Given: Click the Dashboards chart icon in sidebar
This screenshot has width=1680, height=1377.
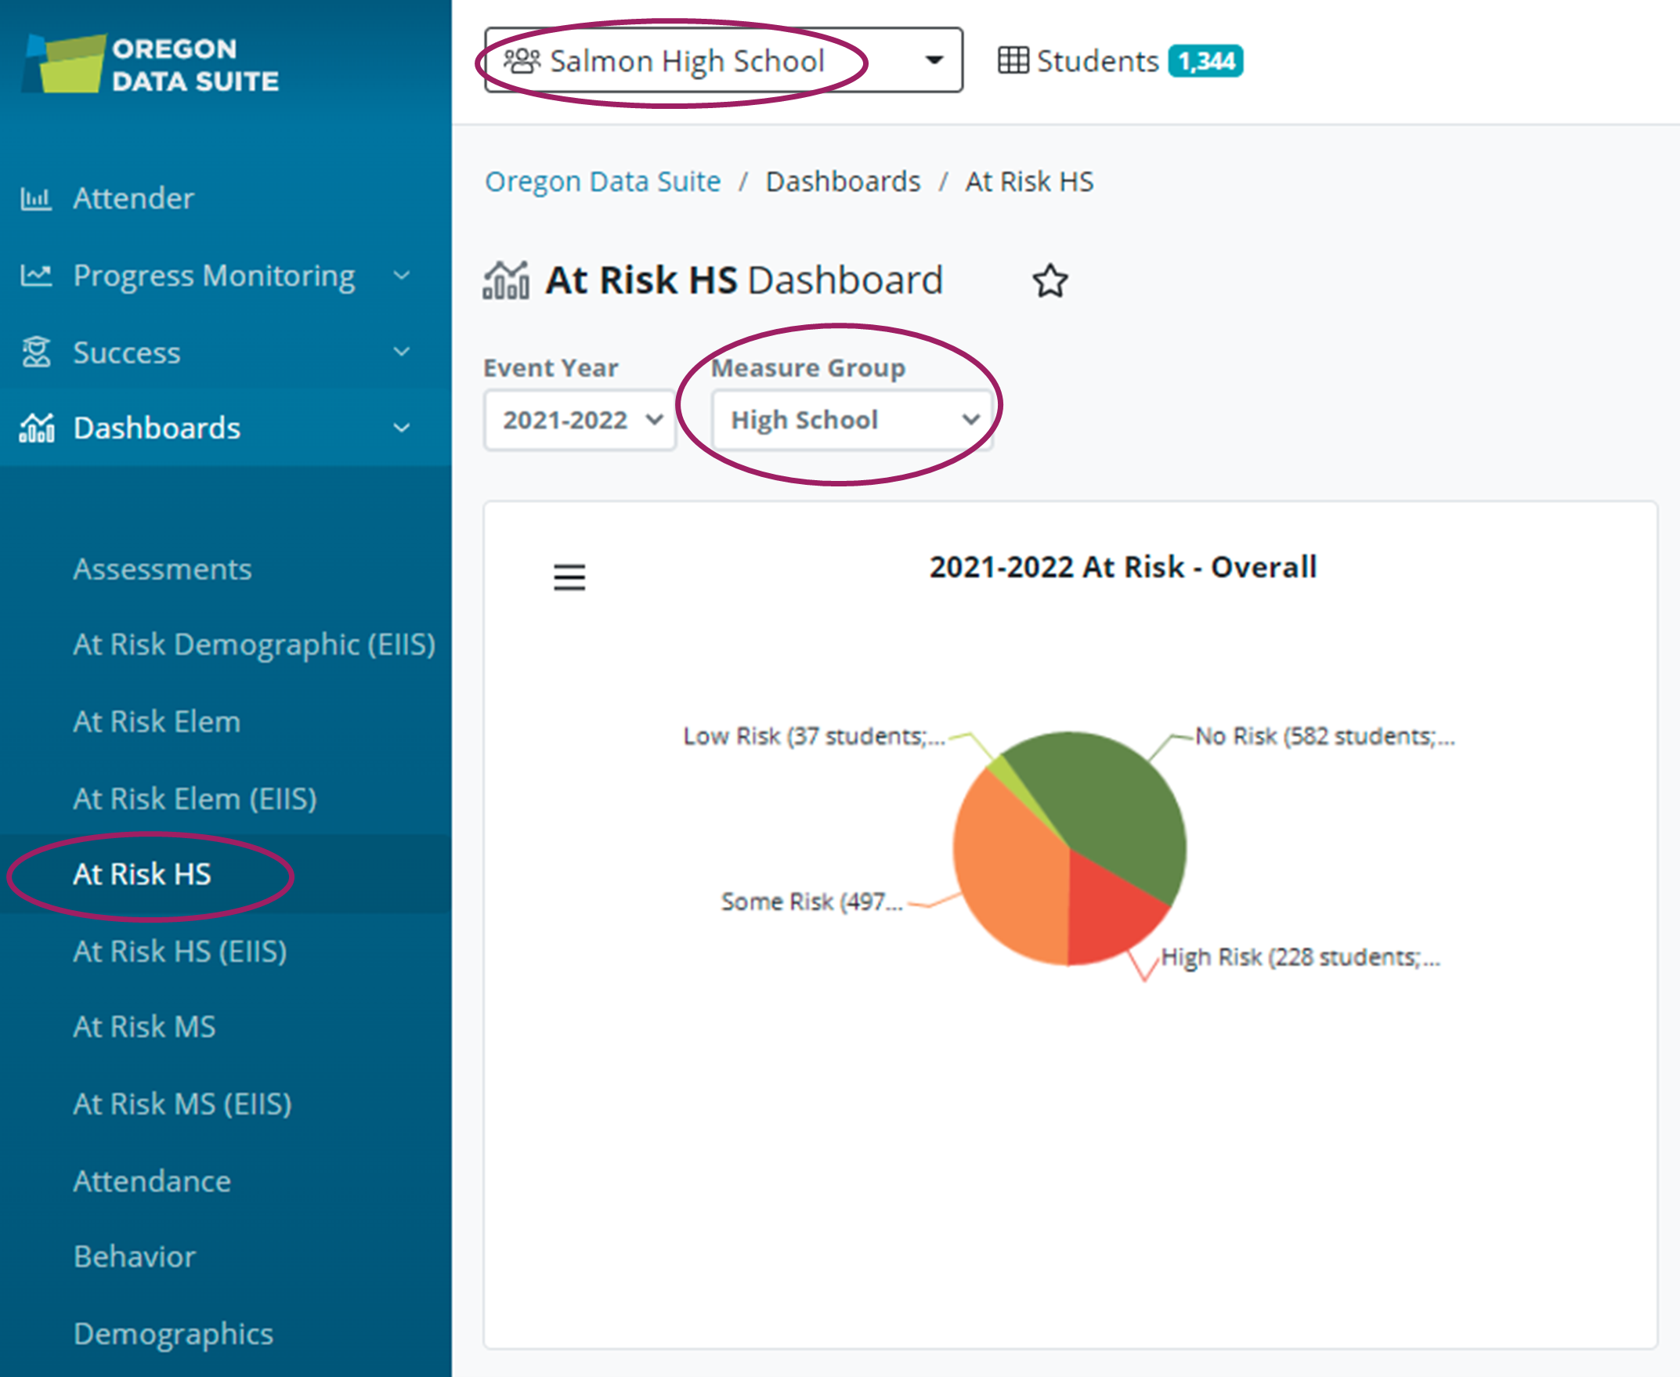Looking at the screenshot, I should click(37, 428).
